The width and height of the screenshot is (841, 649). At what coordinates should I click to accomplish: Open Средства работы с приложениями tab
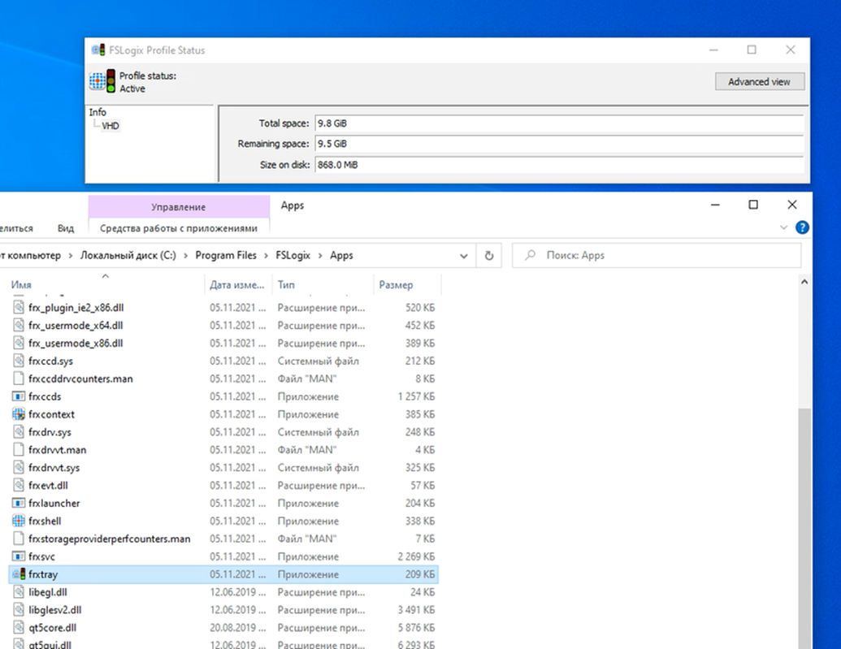pyautogui.click(x=178, y=228)
